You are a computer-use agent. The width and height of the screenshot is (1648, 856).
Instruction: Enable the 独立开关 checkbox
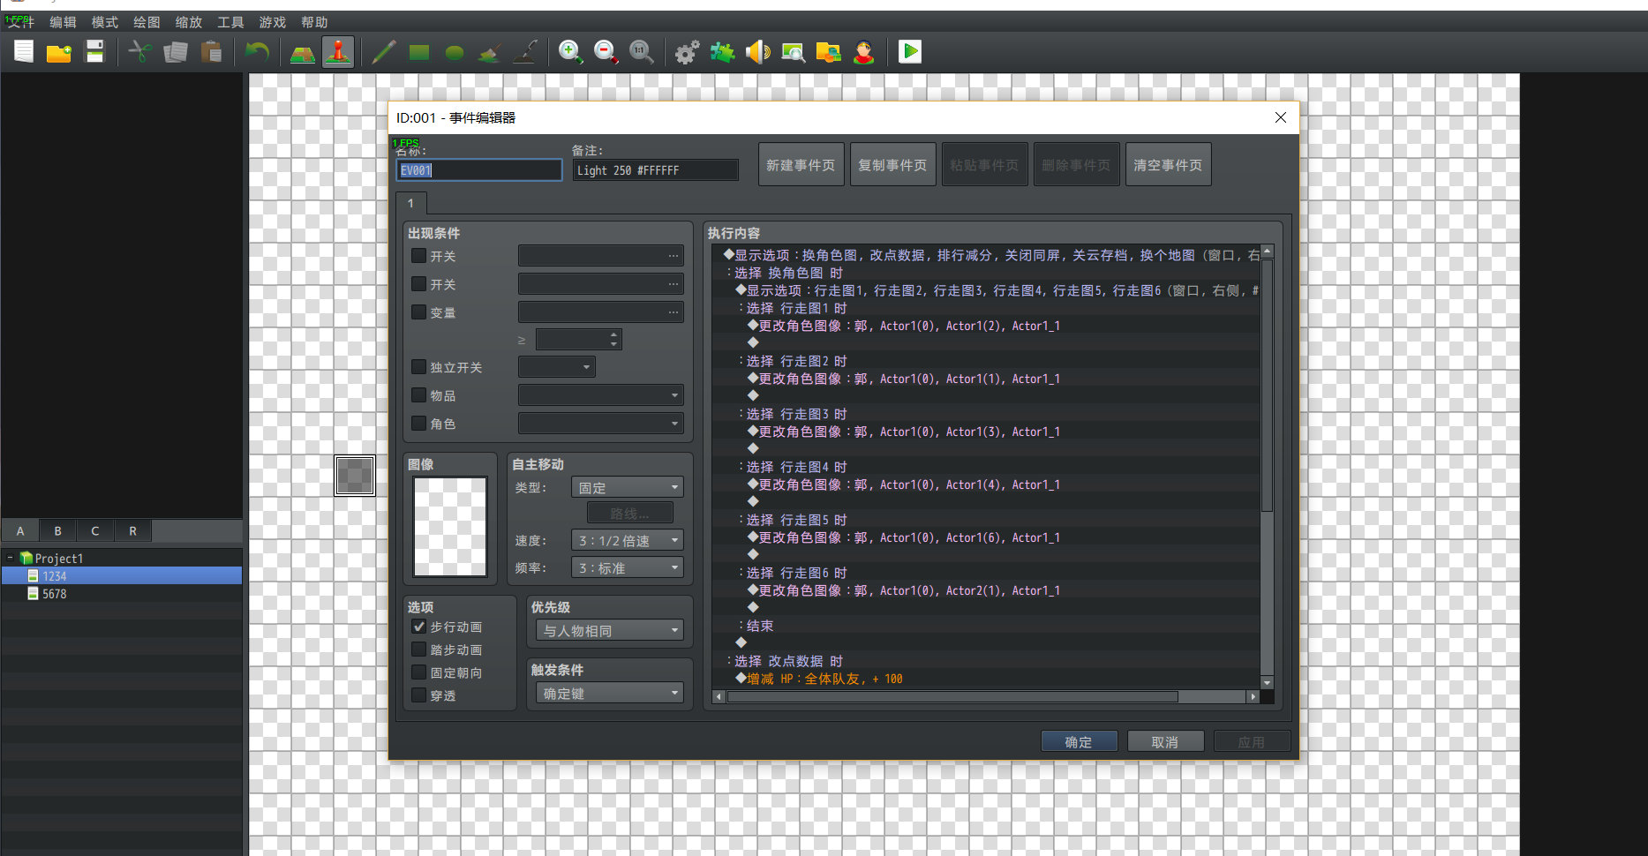pos(419,367)
